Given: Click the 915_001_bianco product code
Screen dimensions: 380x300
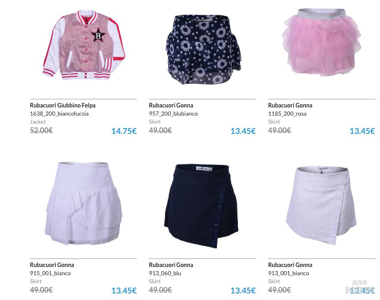Looking at the screenshot, I should point(50,273).
